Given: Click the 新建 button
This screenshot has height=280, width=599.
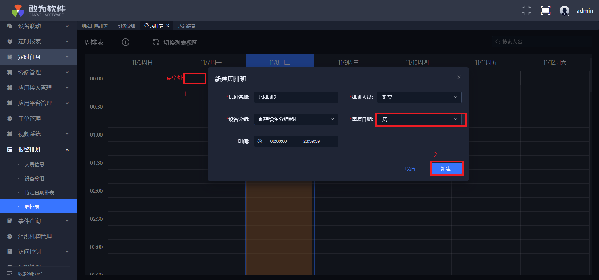Looking at the screenshot, I should [x=446, y=168].
